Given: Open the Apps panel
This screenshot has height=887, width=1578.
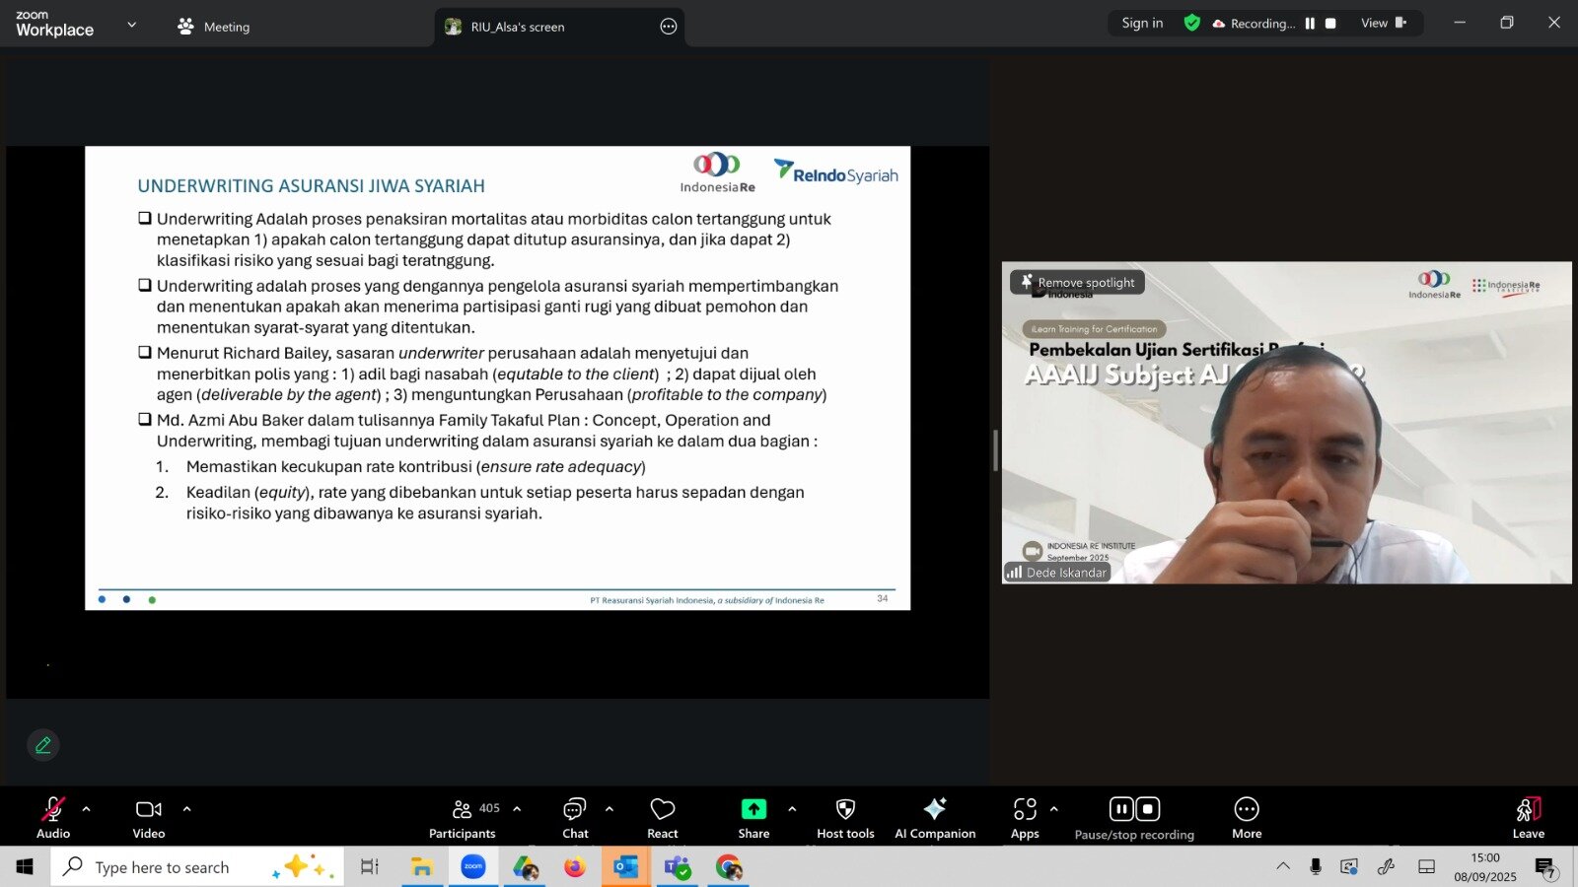Looking at the screenshot, I should [1025, 817].
